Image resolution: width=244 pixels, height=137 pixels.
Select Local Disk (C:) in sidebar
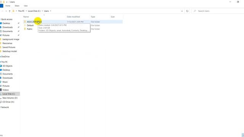click(x=9, y=94)
